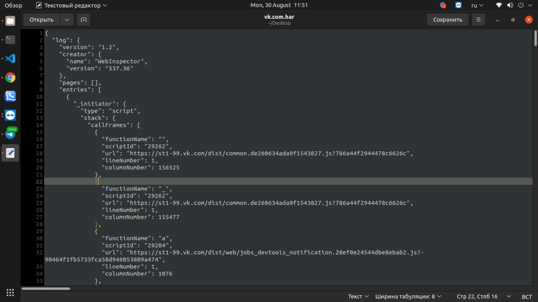Click the "functionName": "_" line
The width and height of the screenshot is (538, 302).
(137, 189)
